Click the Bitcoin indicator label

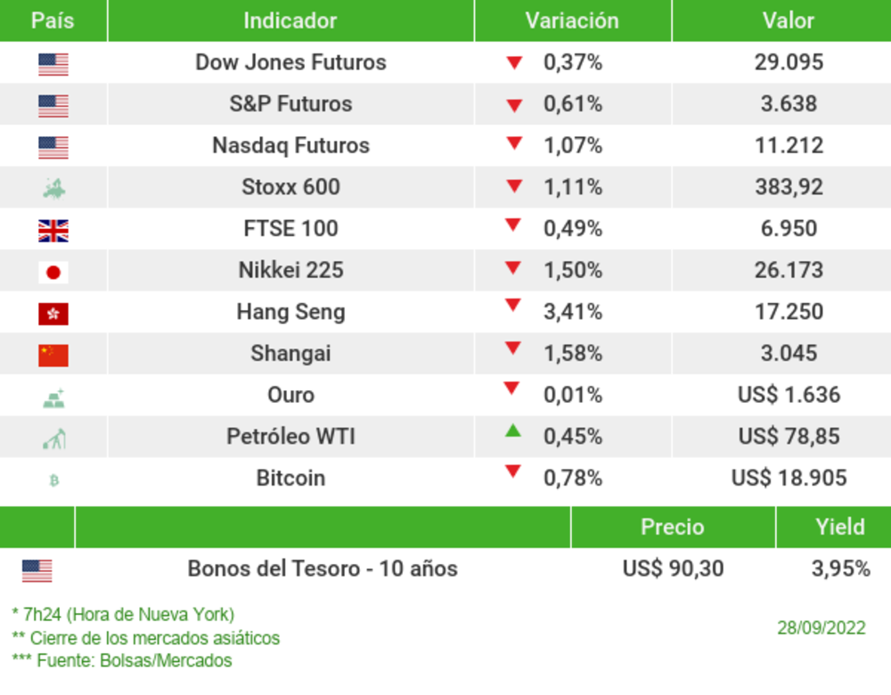pos(290,478)
